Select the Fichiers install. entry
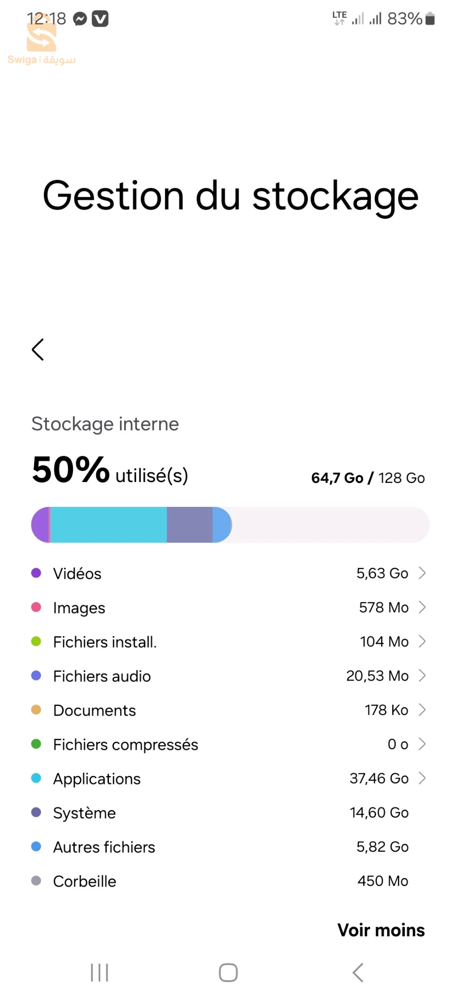 tap(228, 642)
